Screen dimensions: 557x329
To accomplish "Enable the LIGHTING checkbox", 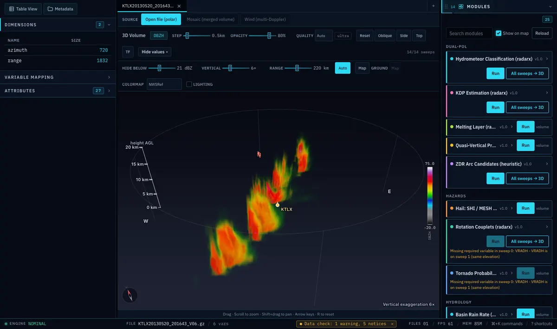I will tap(189, 84).
